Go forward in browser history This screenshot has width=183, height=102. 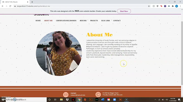(6, 6)
